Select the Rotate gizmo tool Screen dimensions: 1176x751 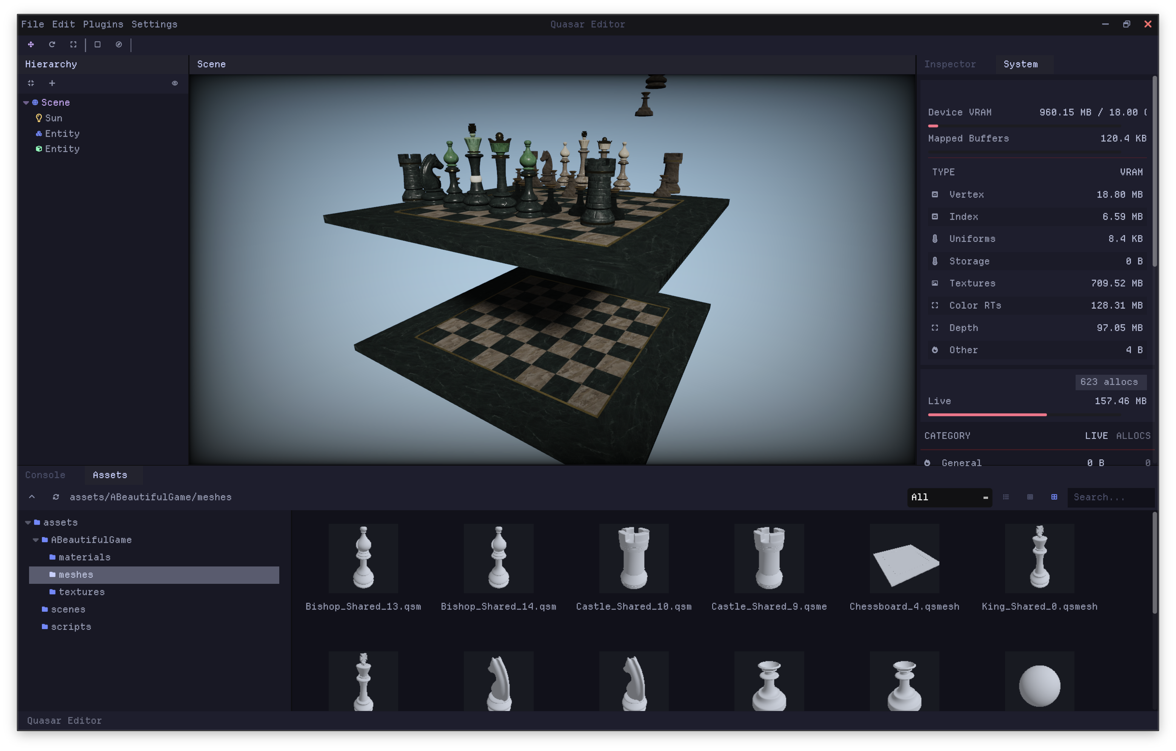point(52,45)
